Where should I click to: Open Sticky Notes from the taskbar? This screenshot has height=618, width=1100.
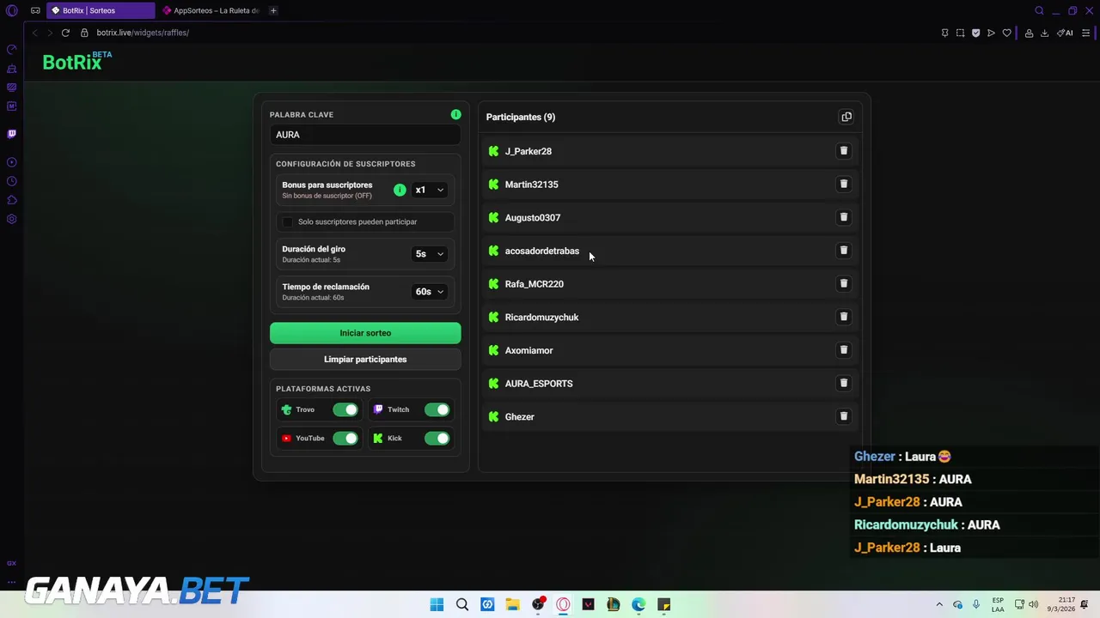click(x=663, y=604)
